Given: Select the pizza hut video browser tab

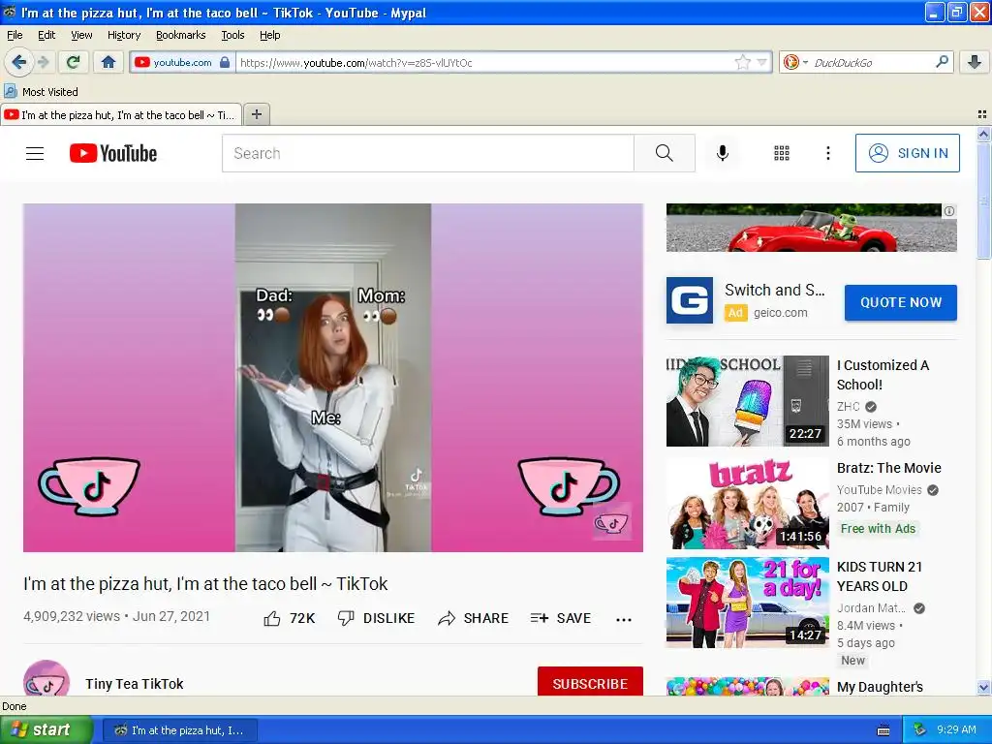Looking at the screenshot, I should pyautogui.click(x=121, y=115).
